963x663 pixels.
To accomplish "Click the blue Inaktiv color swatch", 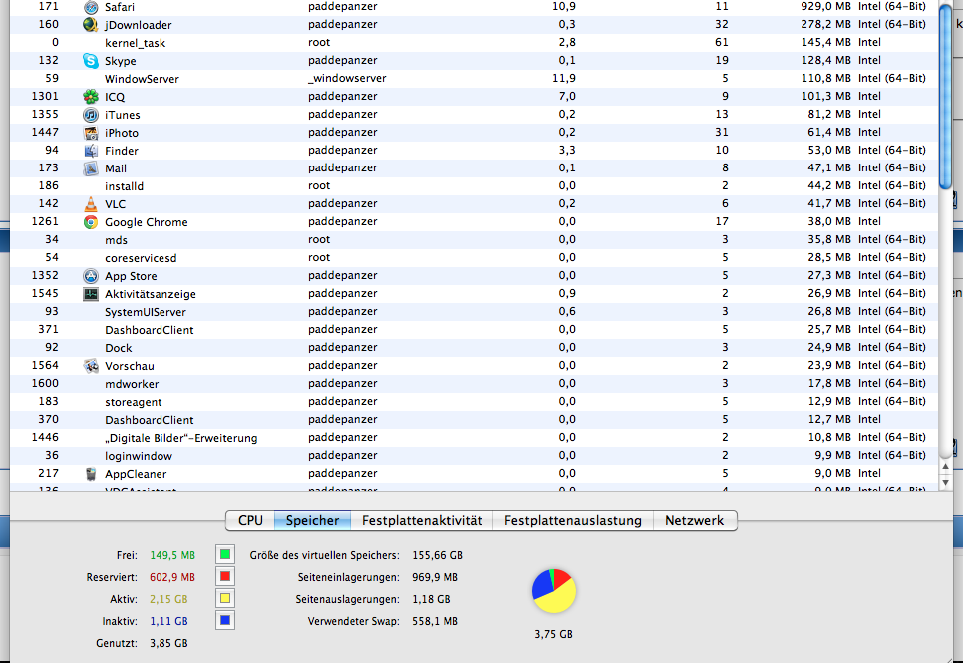I will tap(225, 620).
